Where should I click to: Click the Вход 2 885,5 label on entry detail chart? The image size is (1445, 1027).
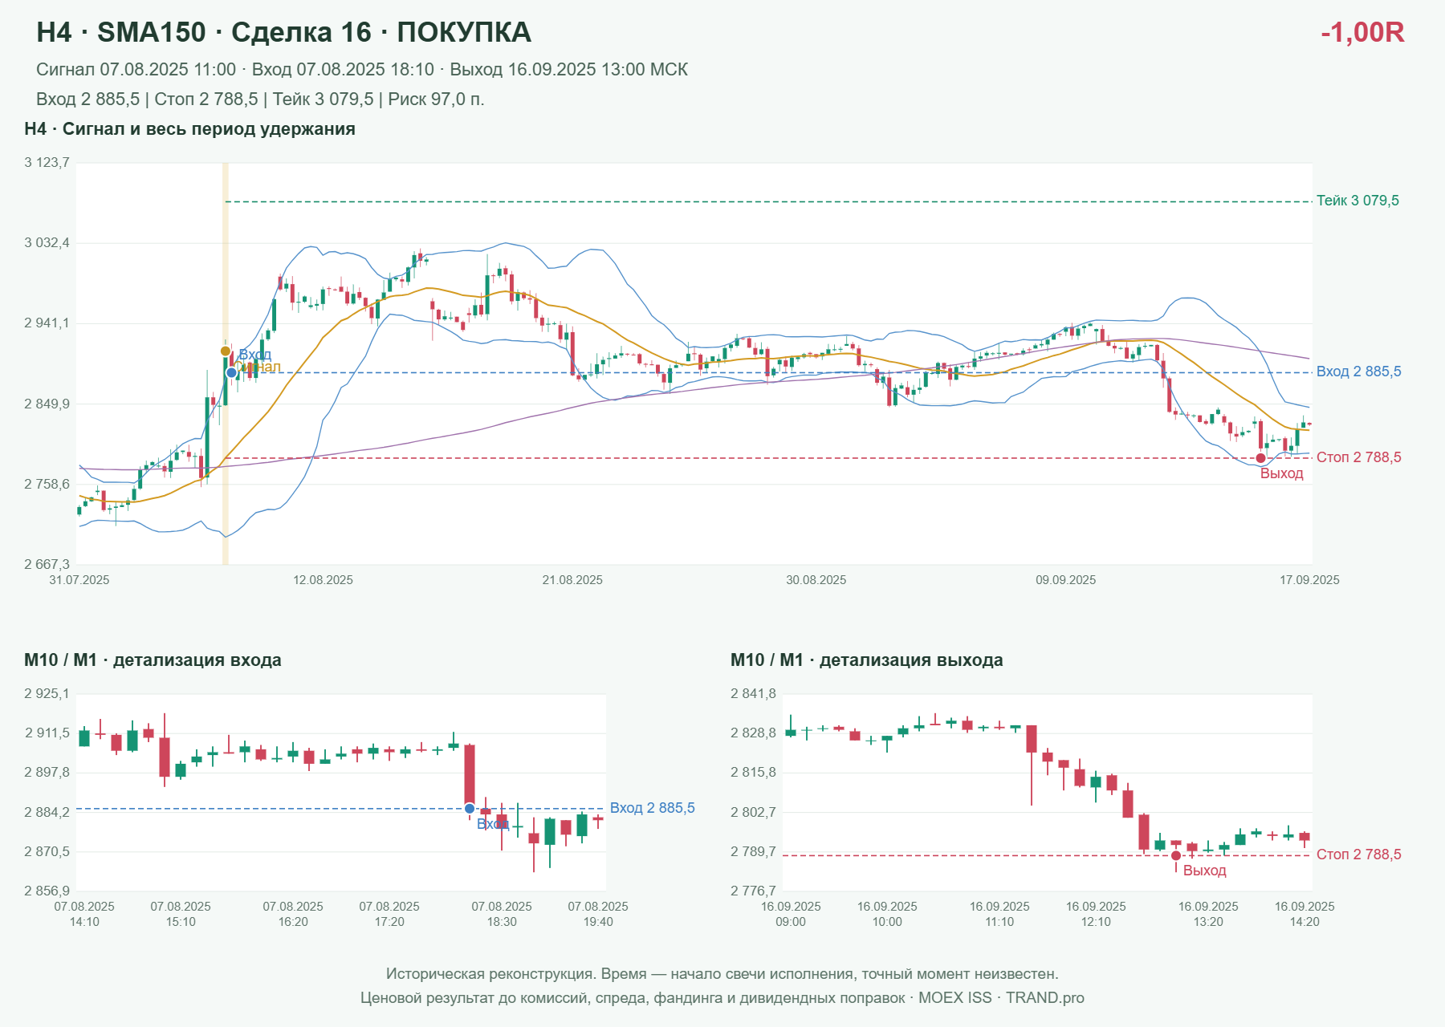[653, 808]
